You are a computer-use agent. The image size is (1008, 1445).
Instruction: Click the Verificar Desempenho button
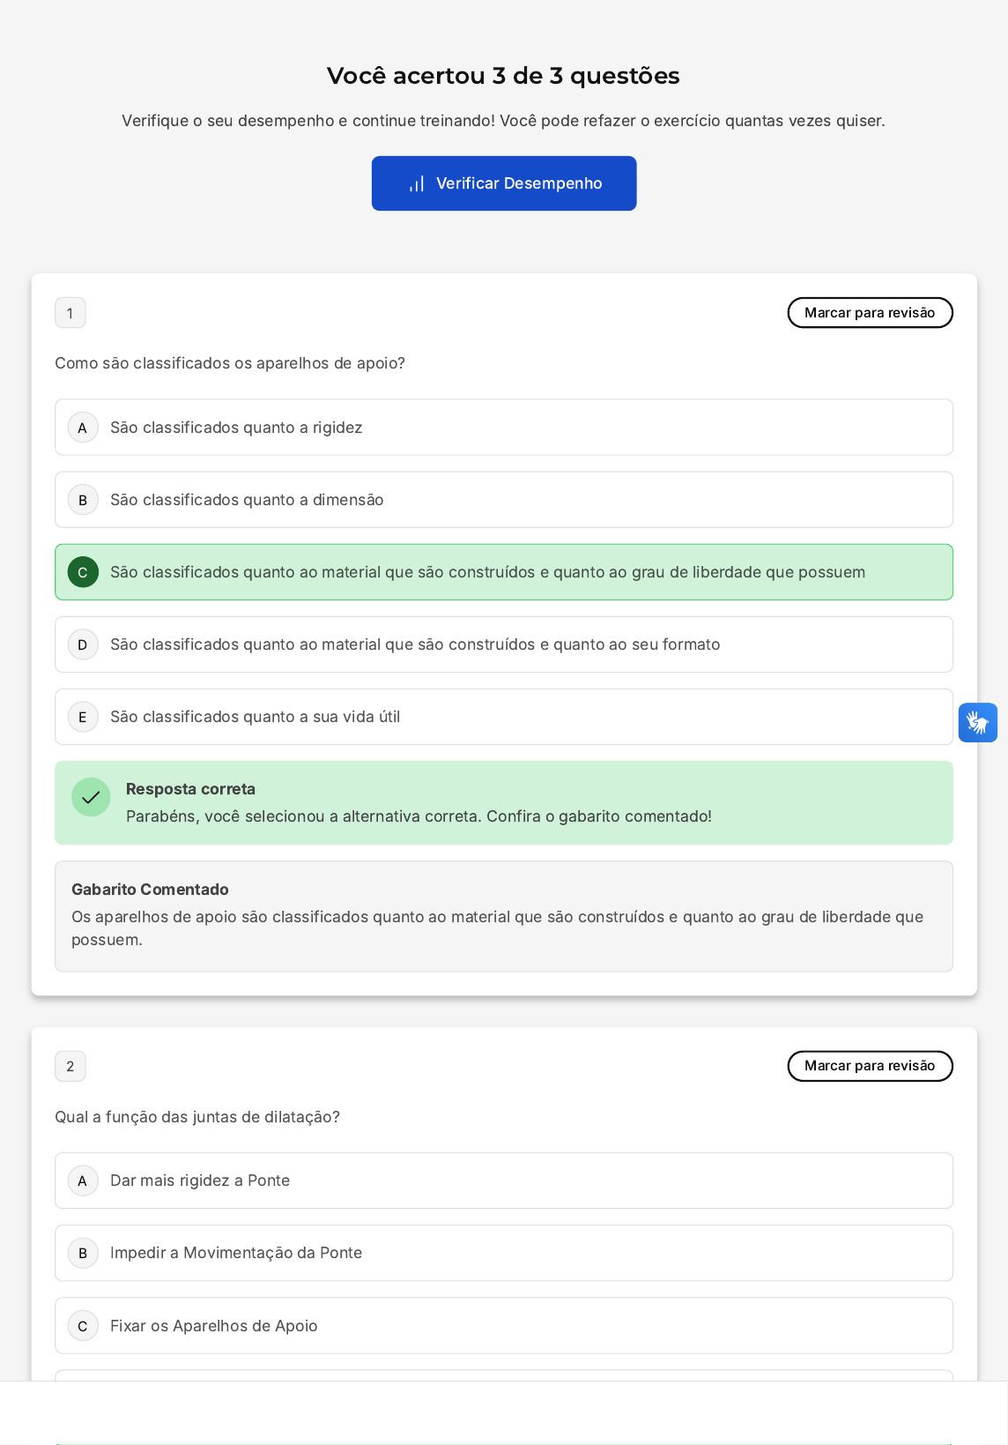pos(504,183)
